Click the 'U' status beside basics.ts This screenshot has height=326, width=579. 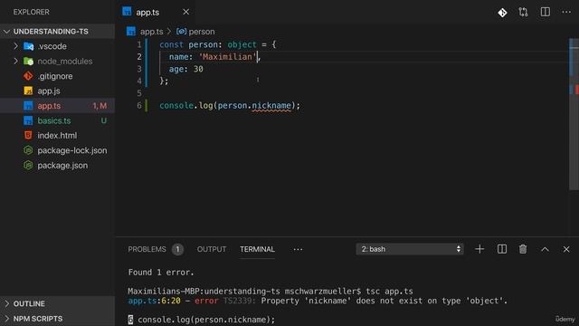[x=104, y=120]
